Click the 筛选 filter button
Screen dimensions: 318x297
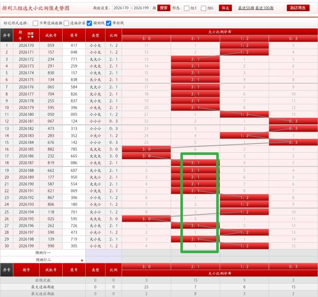point(225,8)
